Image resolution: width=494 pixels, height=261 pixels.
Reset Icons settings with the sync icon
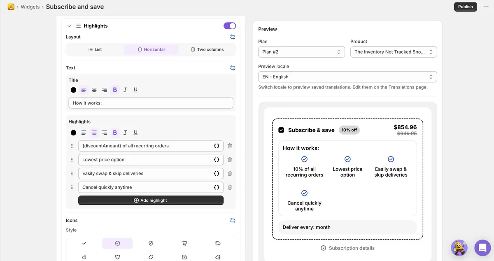pyautogui.click(x=233, y=220)
